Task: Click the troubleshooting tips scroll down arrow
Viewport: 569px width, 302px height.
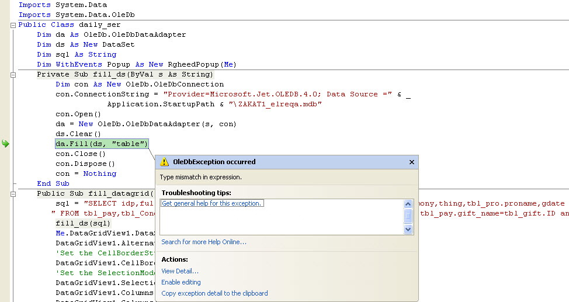Action: 408,230
